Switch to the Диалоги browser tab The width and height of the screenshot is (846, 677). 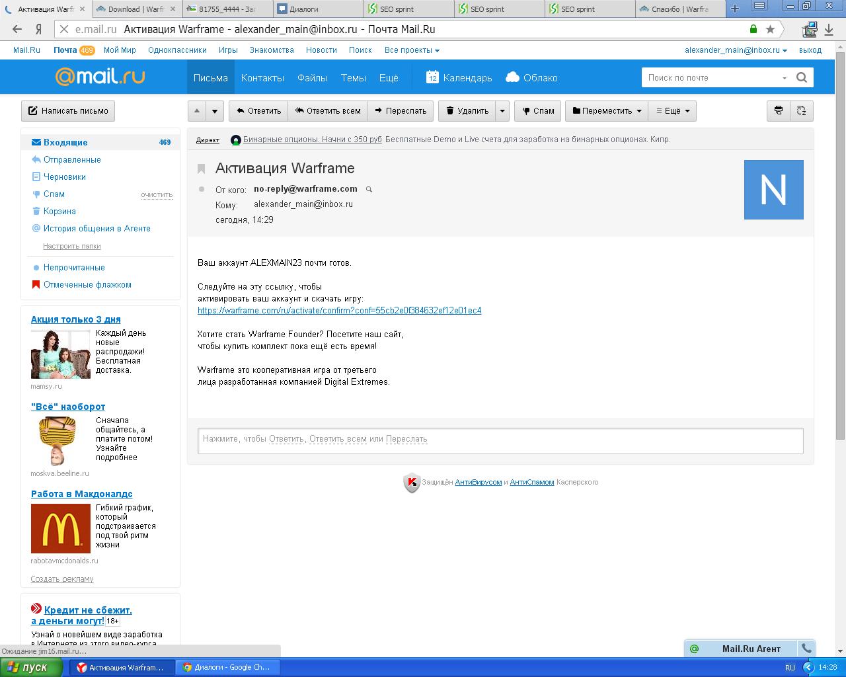pyautogui.click(x=318, y=9)
